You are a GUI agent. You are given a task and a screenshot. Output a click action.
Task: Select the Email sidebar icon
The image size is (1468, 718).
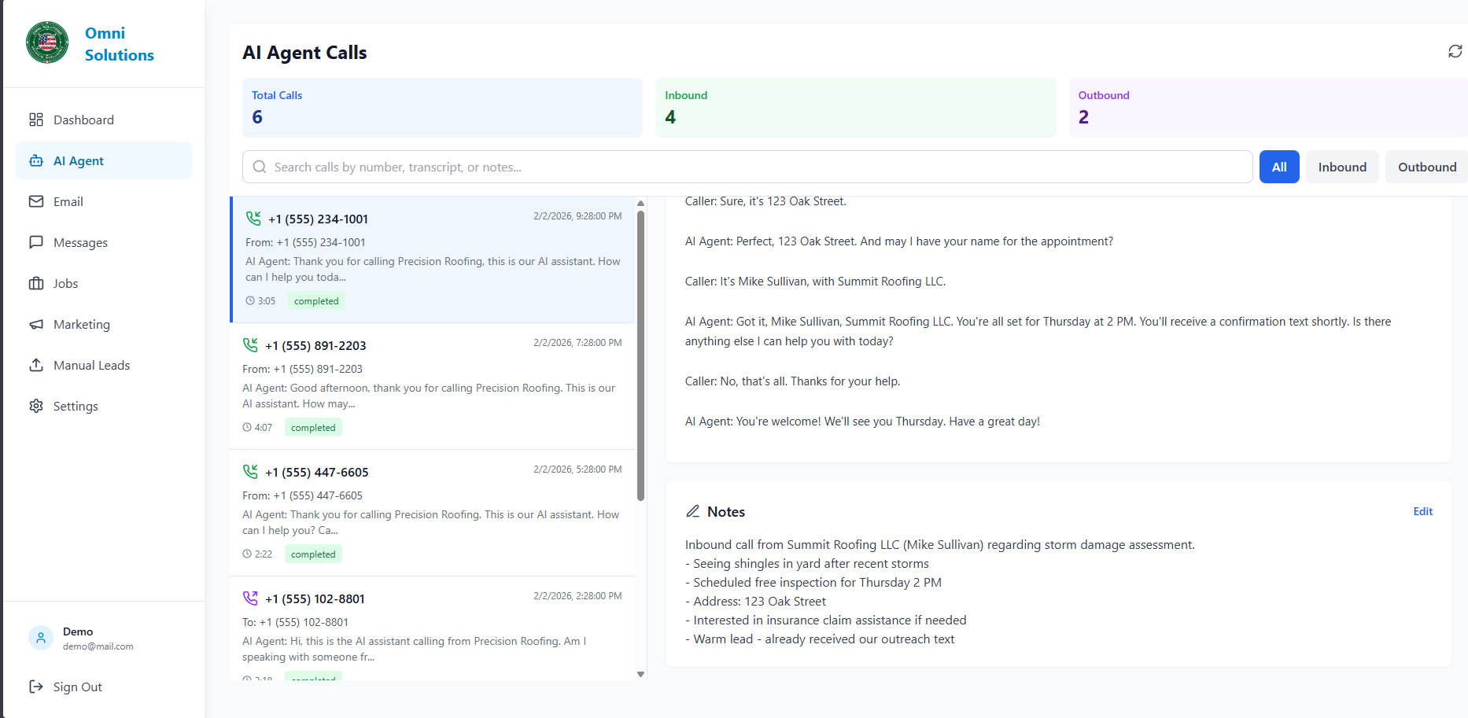click(x=36, y=201)
